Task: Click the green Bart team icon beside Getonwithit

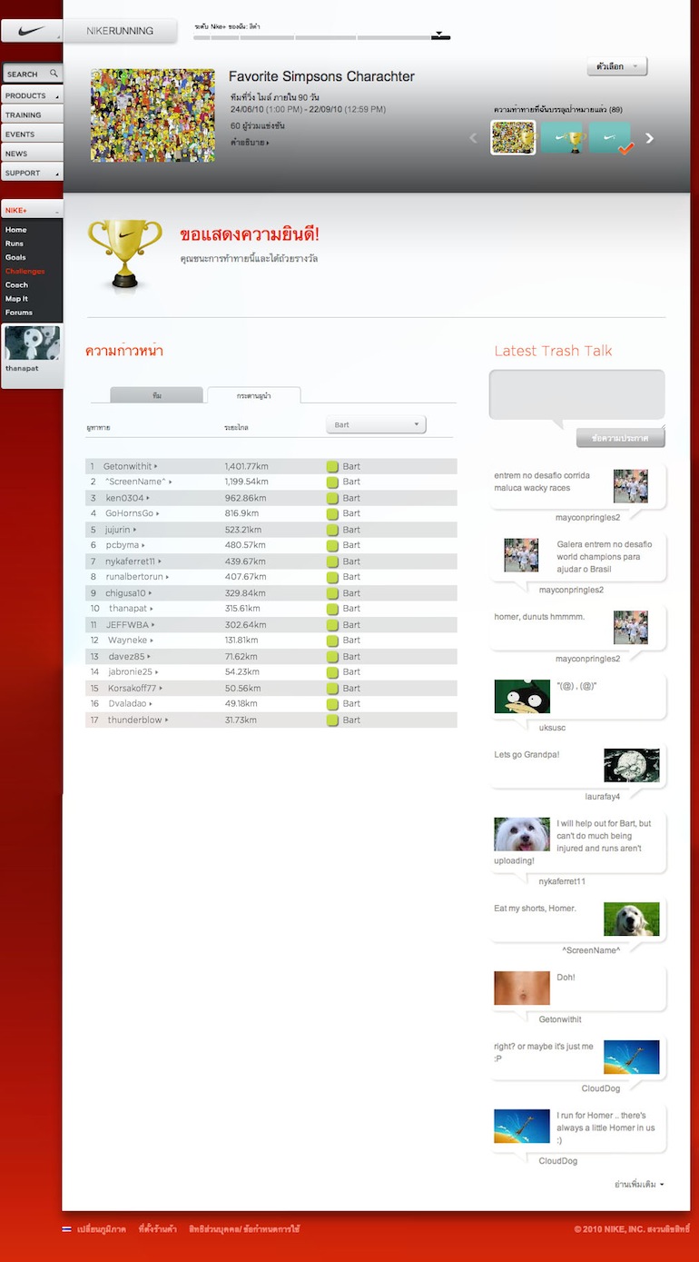Action: click(x=332, y=466)
